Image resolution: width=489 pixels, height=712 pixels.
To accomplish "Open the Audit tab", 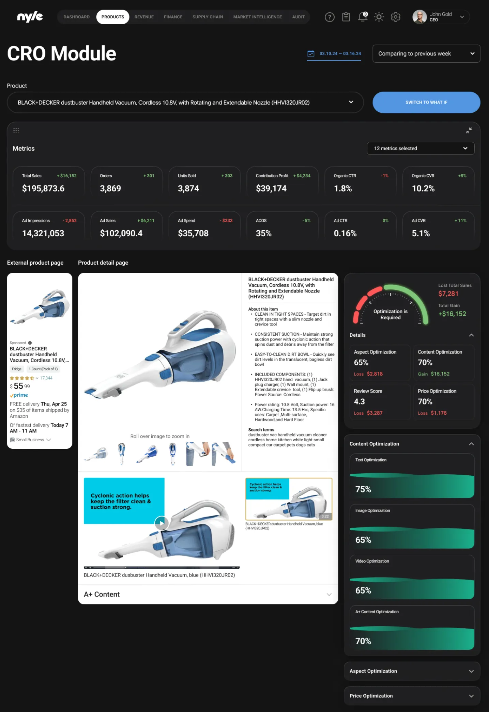I will click(298, 17).
